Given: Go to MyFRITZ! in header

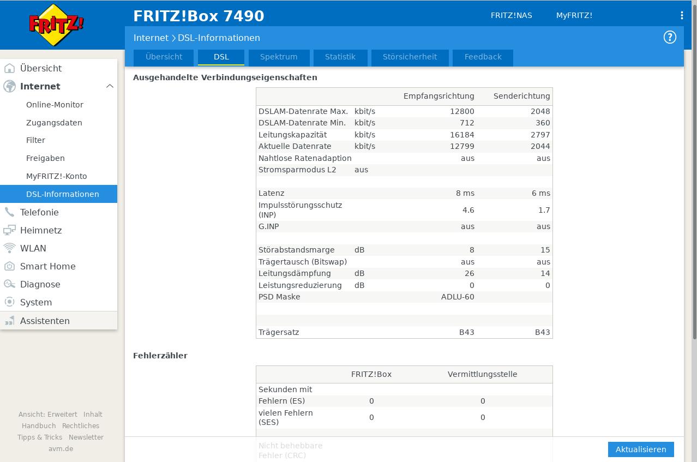Looking at the screenshot, I should click(x=574, y=15).
